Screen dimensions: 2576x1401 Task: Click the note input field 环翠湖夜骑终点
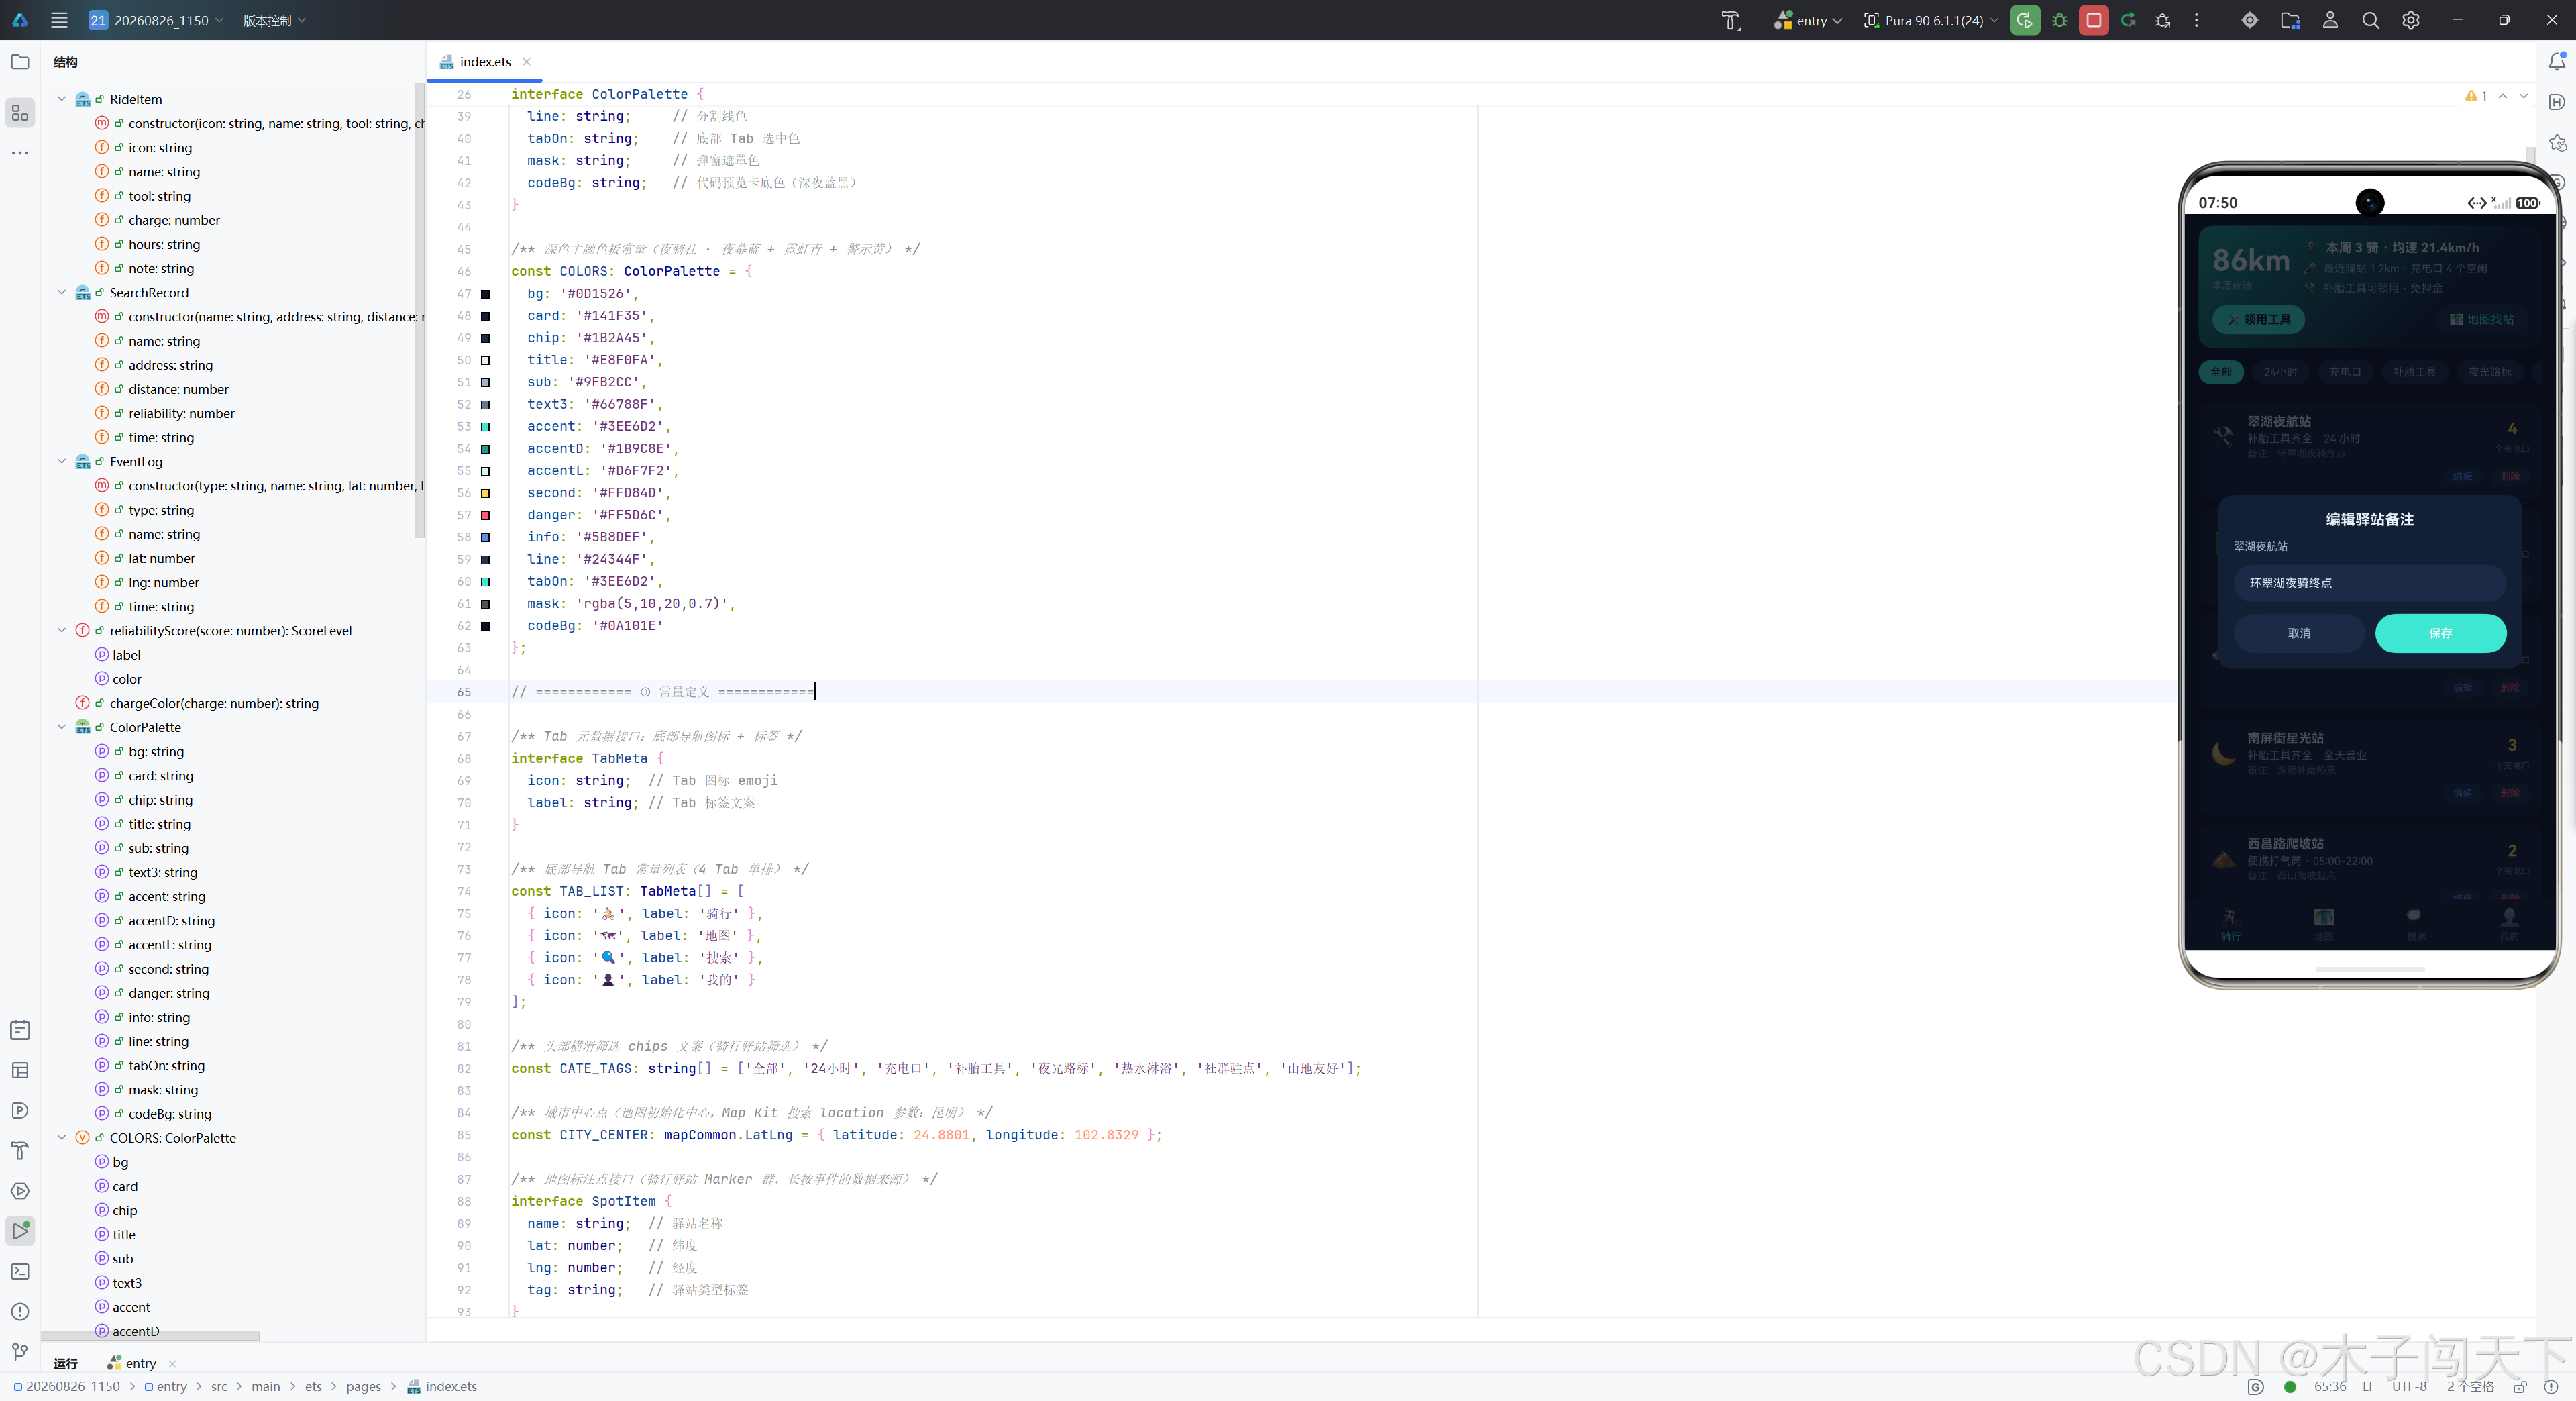coord(2370,583)
